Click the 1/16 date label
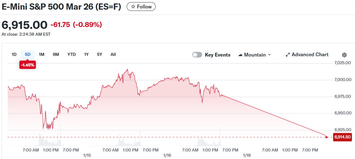Screen dimensions: 355x159 pos(167,155)
